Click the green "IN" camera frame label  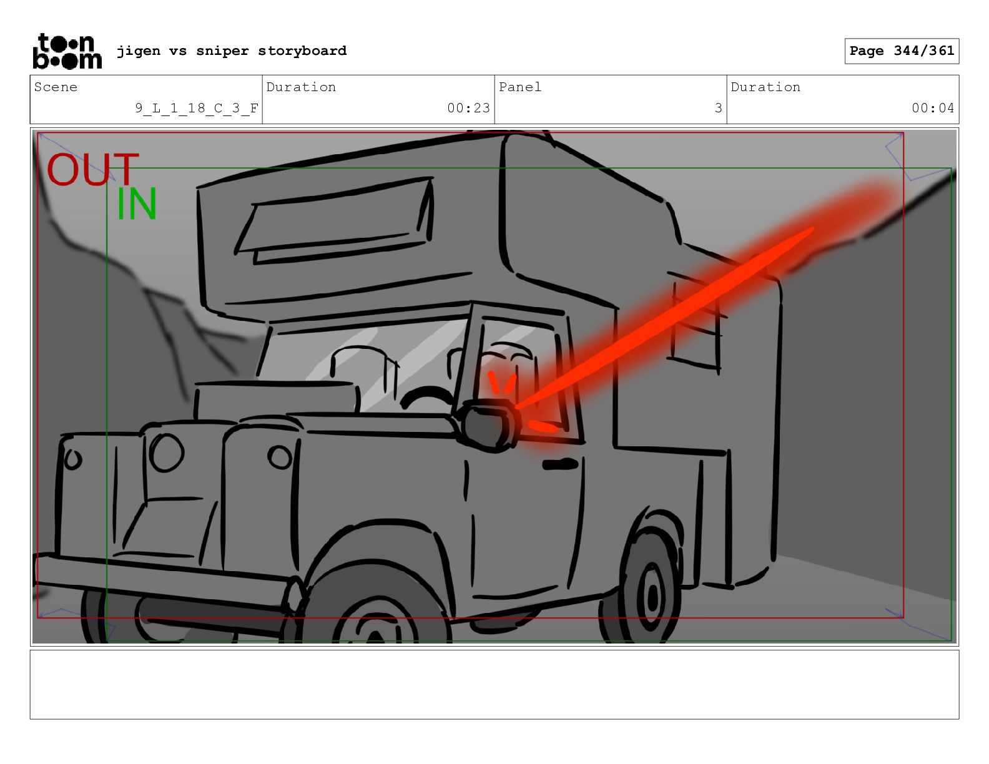pyautogui.click(x=137, y=204)
